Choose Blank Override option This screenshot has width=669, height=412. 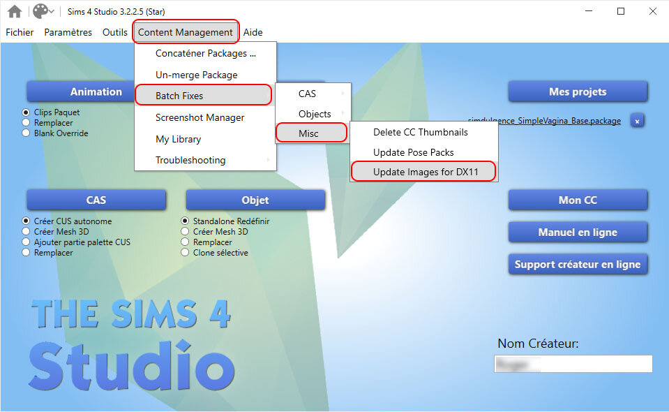point(26,133)
